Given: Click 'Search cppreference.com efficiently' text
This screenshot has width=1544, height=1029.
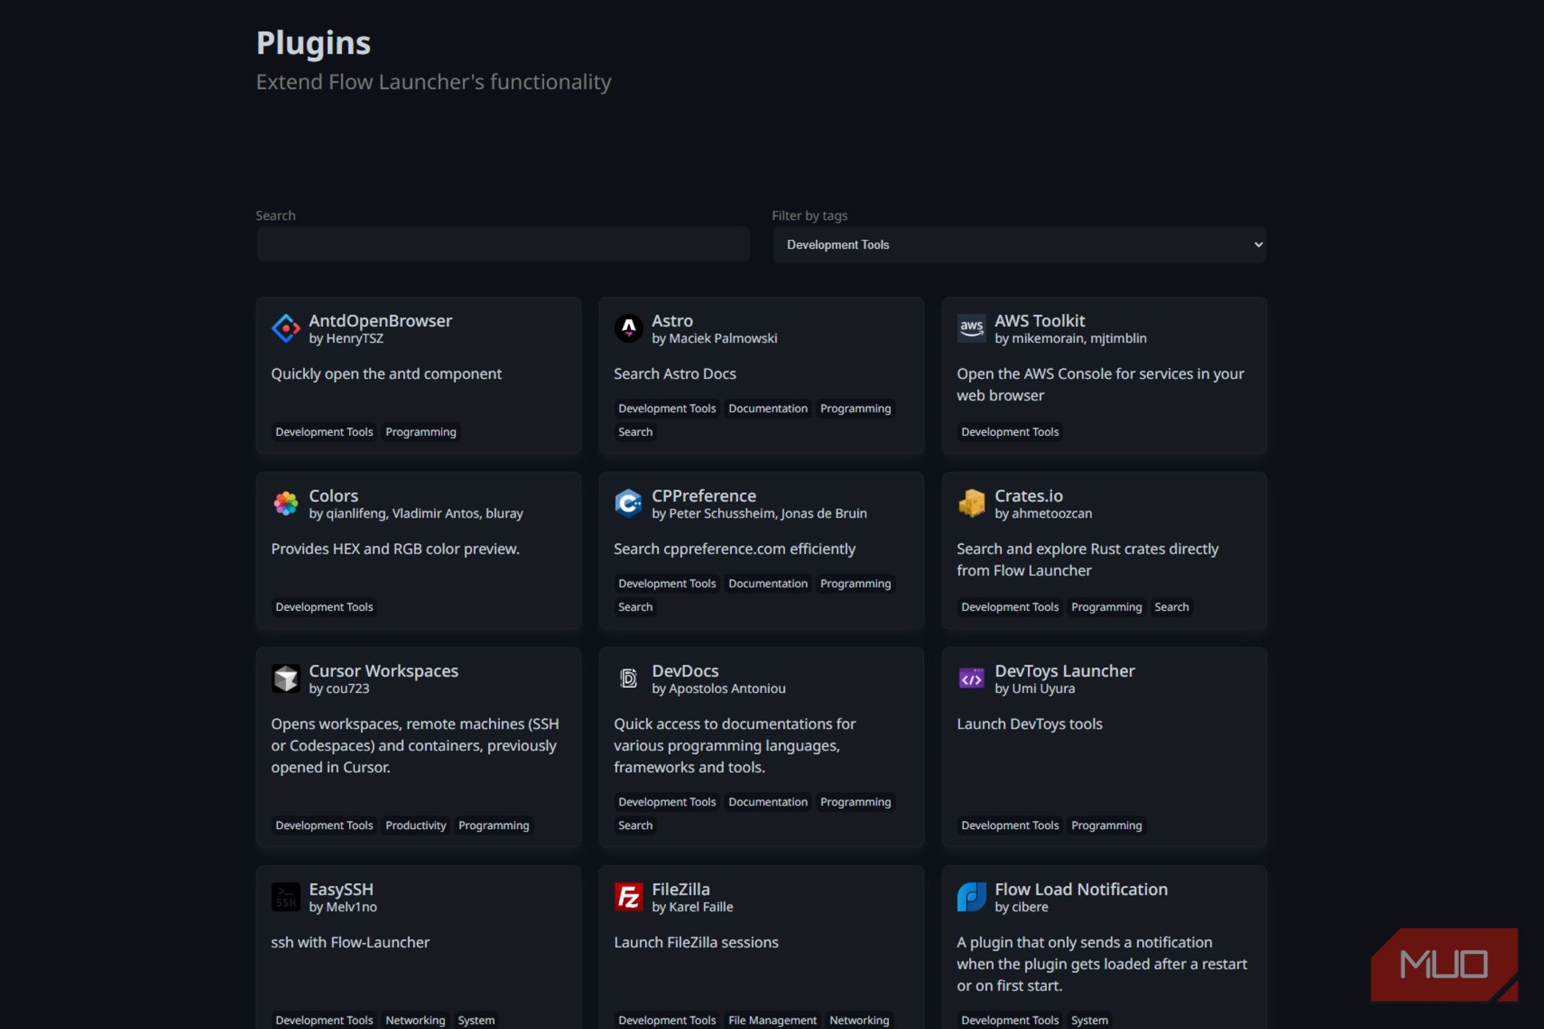Looking at the screenshot, I should tap(735, 549).
